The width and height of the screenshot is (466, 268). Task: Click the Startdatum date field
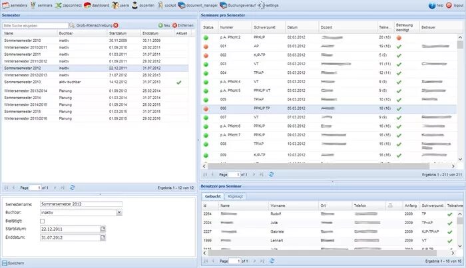[x=70, y=229]
